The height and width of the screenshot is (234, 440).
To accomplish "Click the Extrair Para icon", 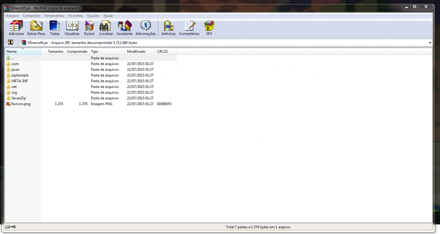I will coord(36,28).
